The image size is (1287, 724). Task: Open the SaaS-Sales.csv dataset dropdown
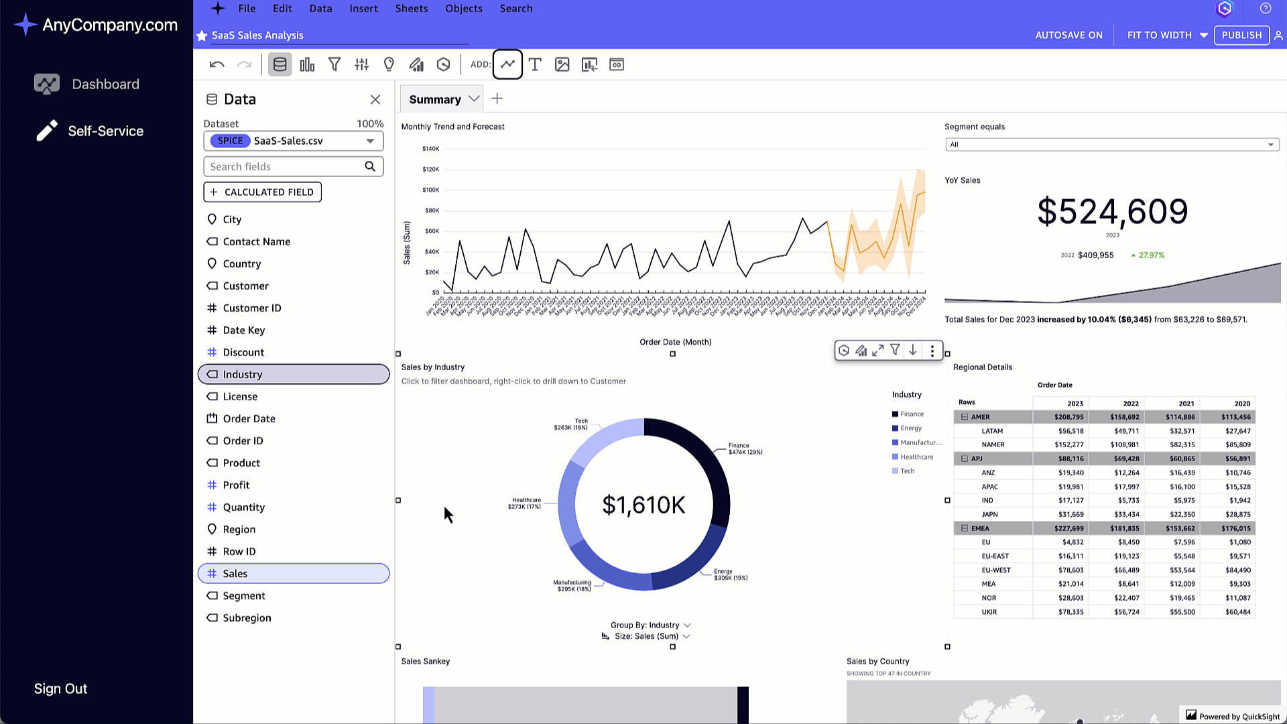click(369, 141)
